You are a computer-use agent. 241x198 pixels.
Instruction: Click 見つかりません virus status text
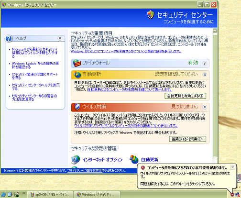(x=185, y=107)
